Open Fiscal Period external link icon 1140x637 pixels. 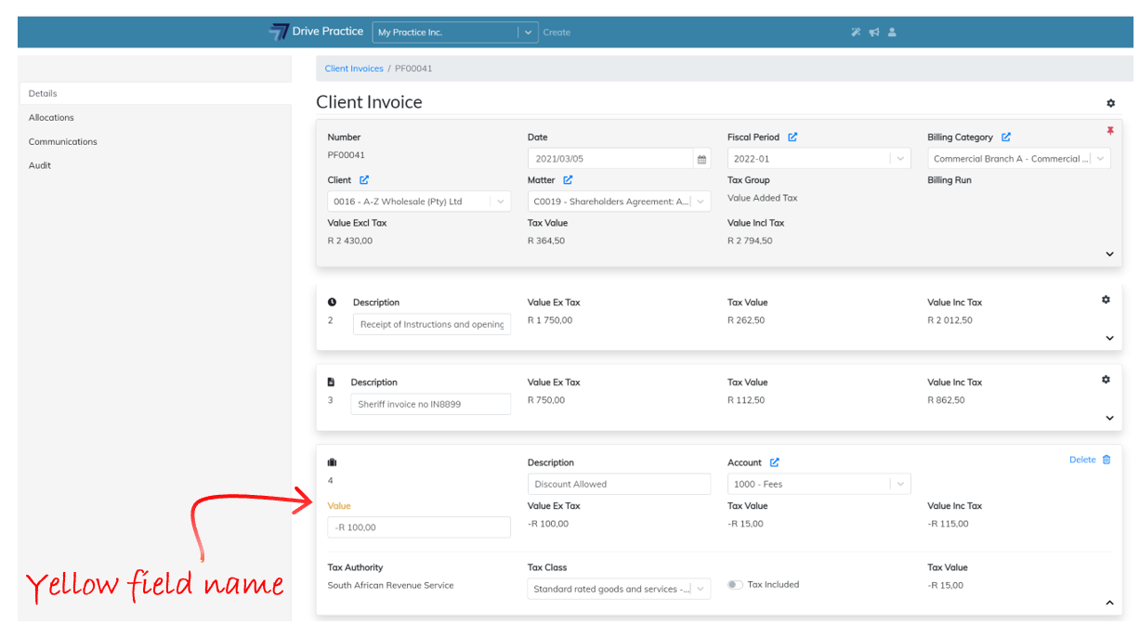click(793, 137)
